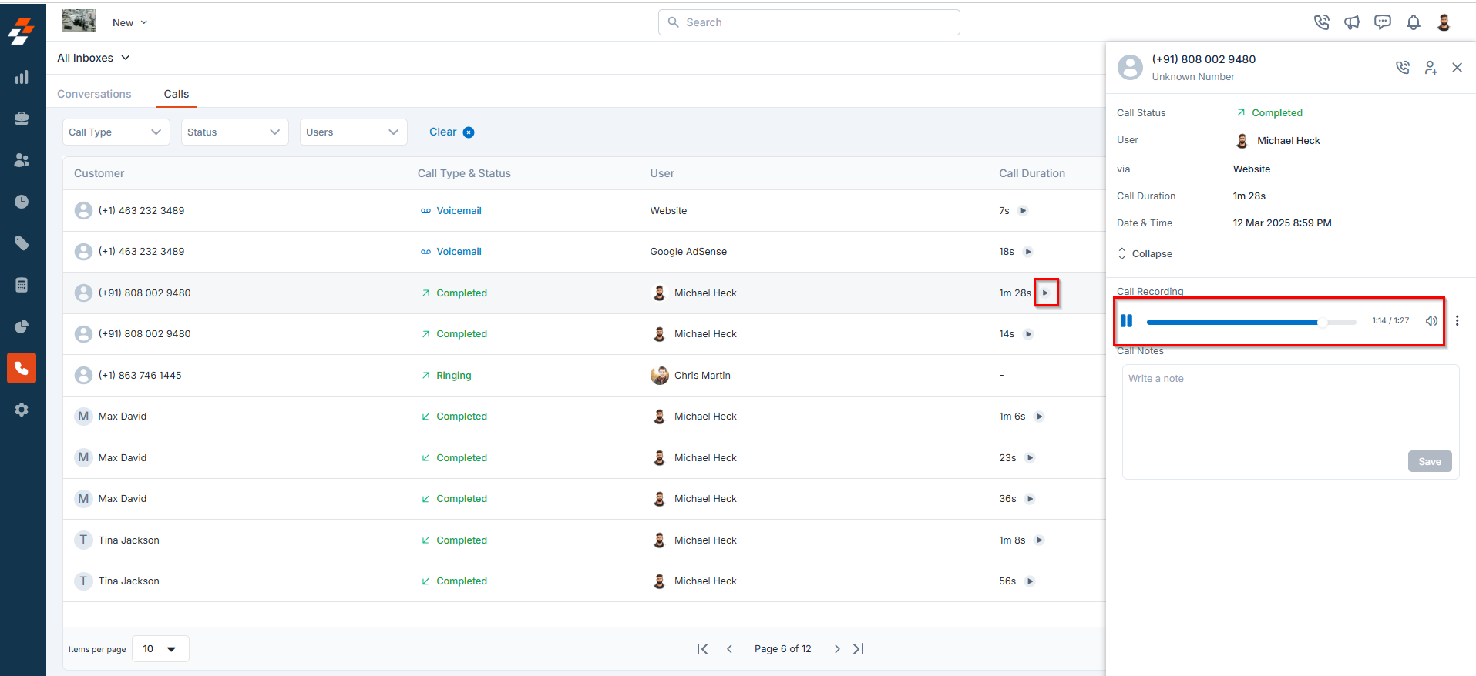Image resolution: width=1476 pixels, height=676 pixels.
Task: Open the Status filter dropdown
Action: pos(234,132)
